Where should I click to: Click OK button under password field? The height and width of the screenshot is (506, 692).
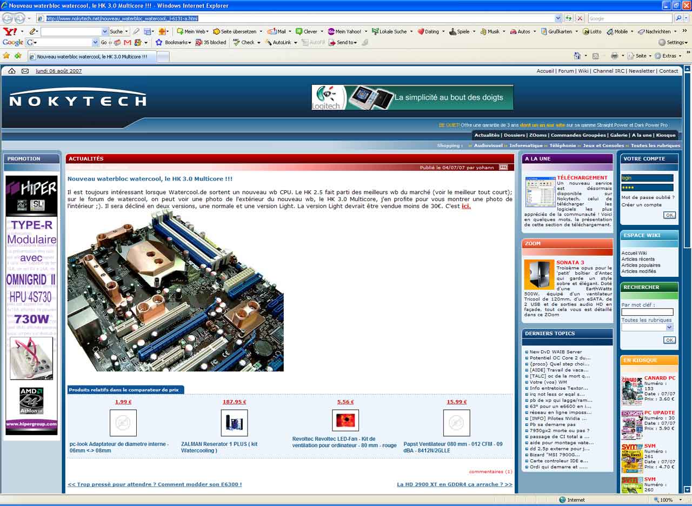pos(669,215)
